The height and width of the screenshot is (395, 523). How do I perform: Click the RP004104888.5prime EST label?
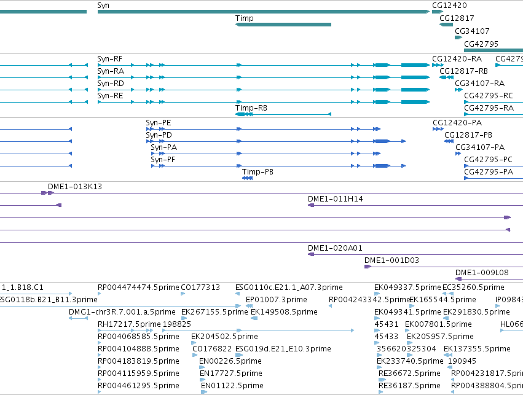[x=138, y=349]
